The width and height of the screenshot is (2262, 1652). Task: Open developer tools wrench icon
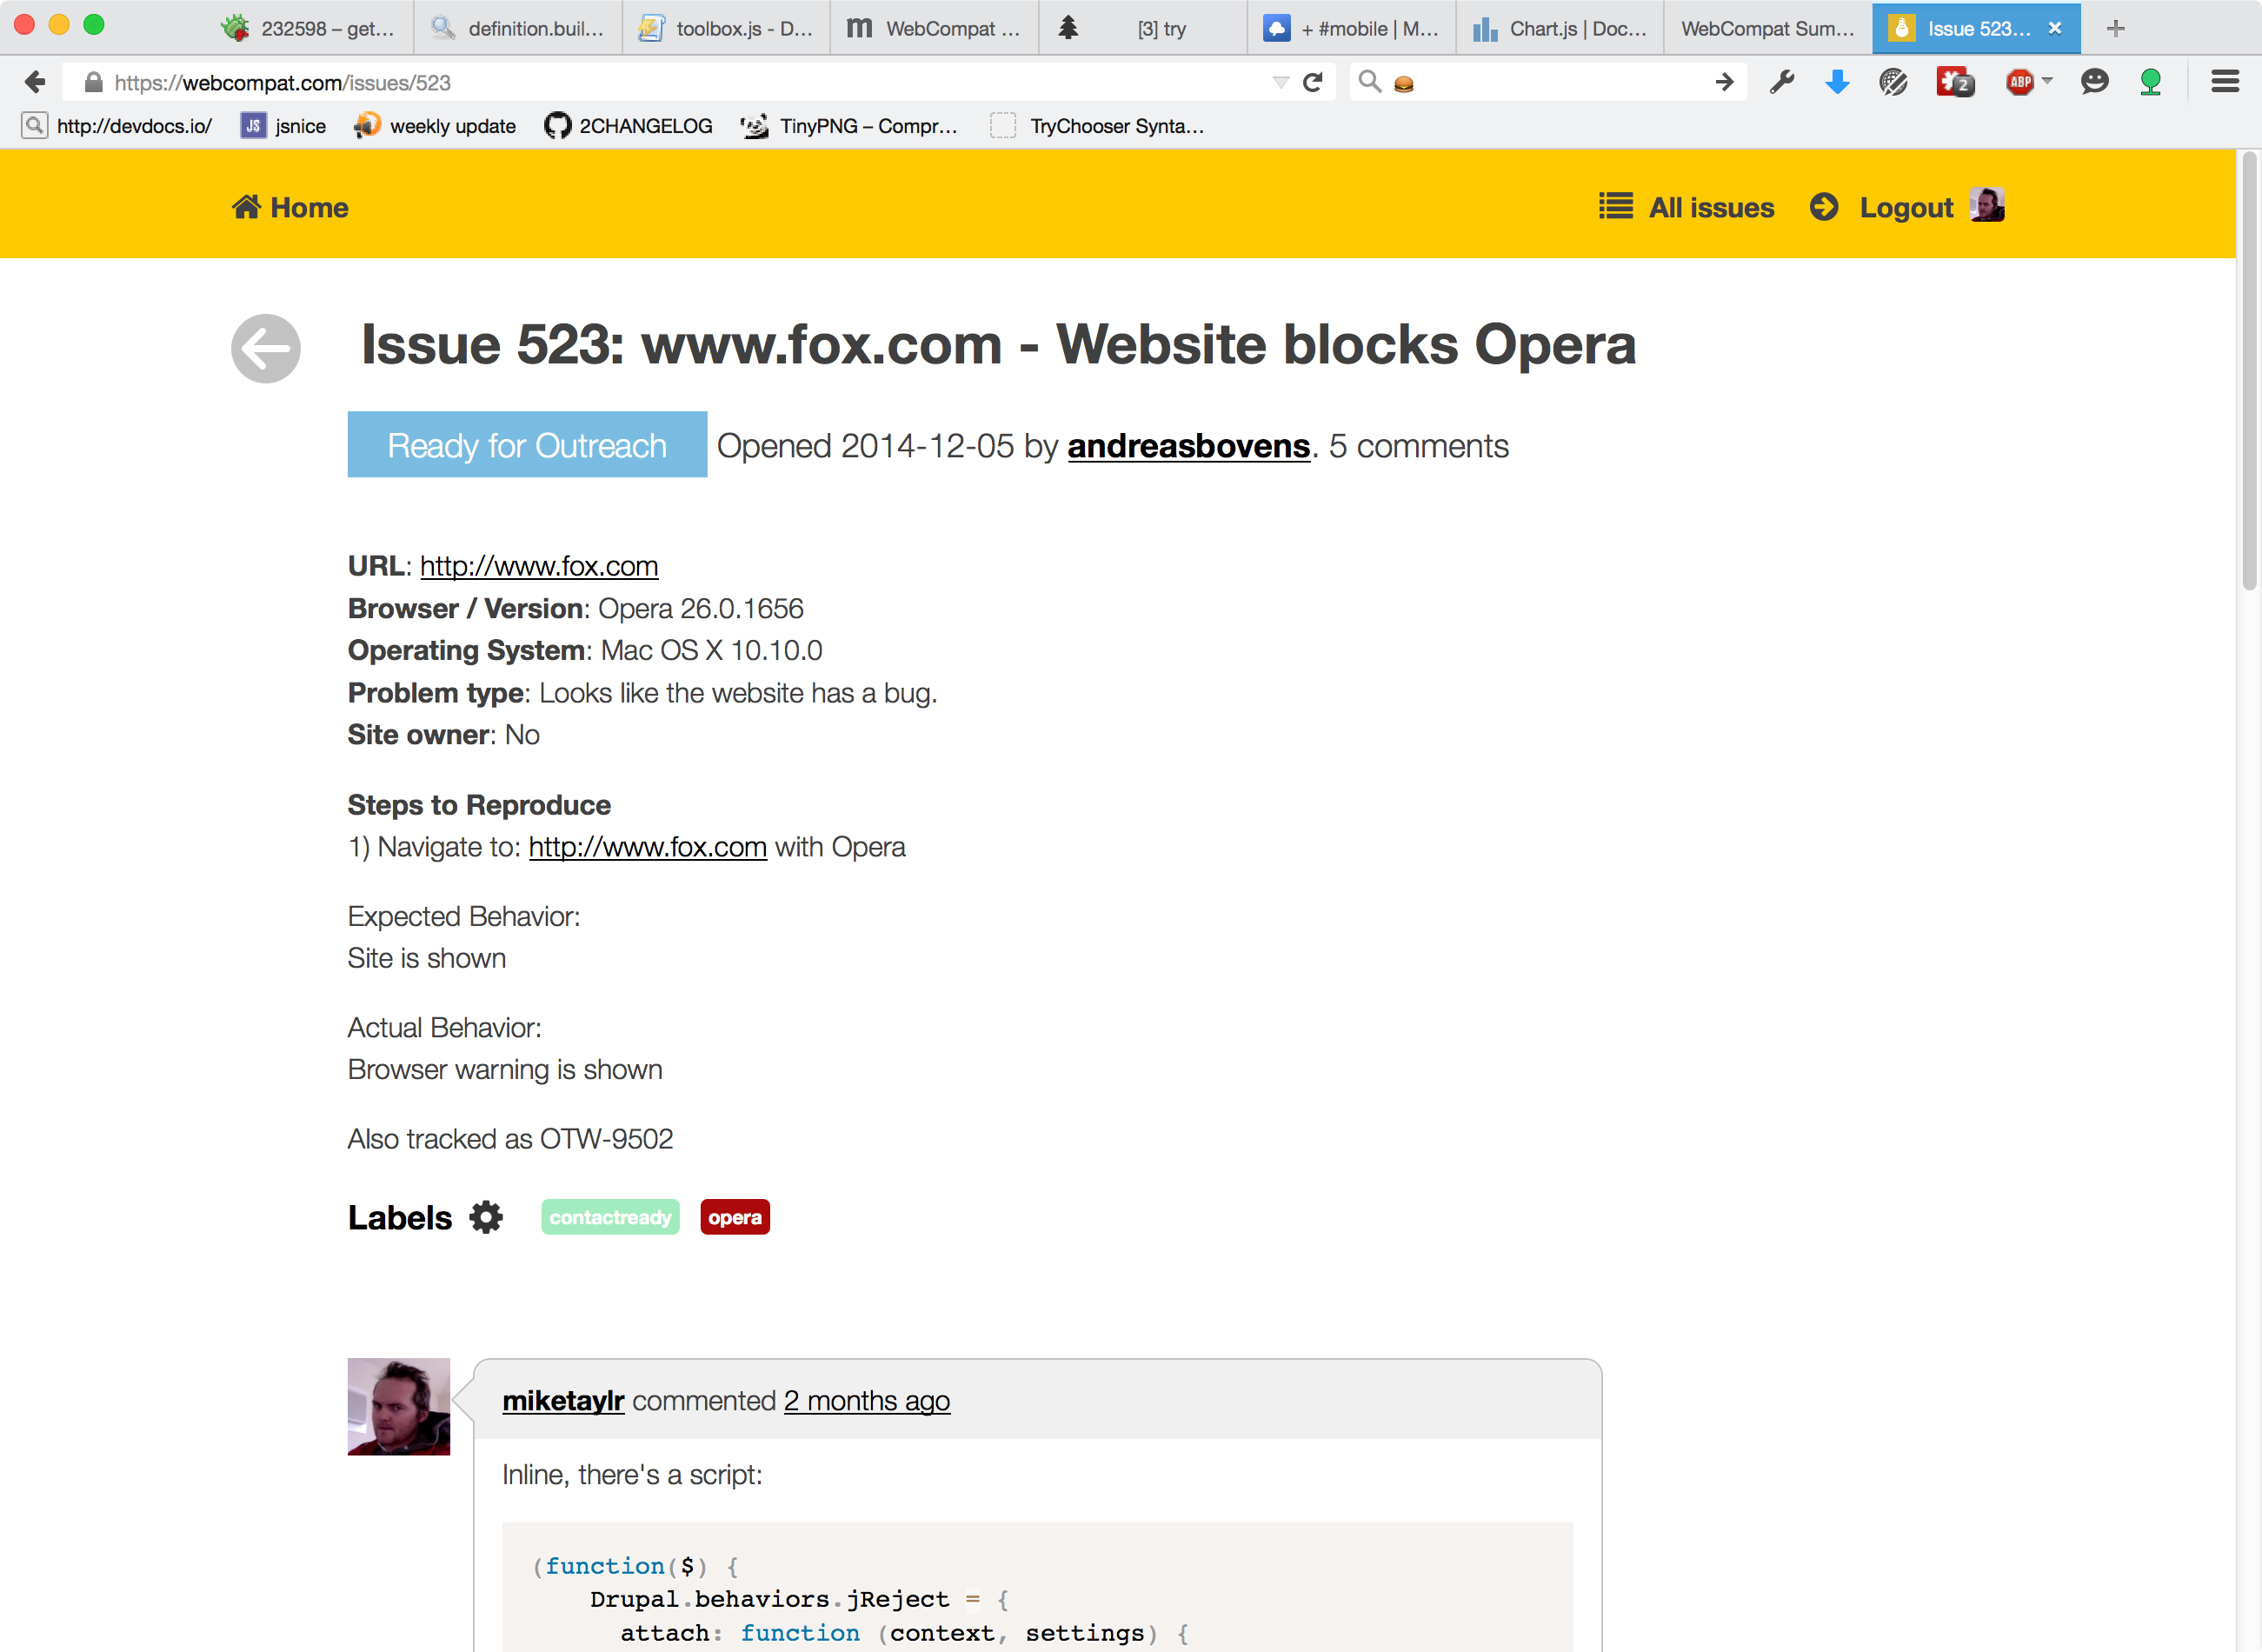pyautogui.click(x=1781, y=82)
